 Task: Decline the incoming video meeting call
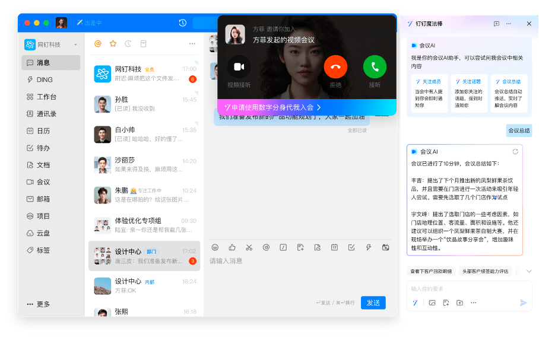click(335, 66)
